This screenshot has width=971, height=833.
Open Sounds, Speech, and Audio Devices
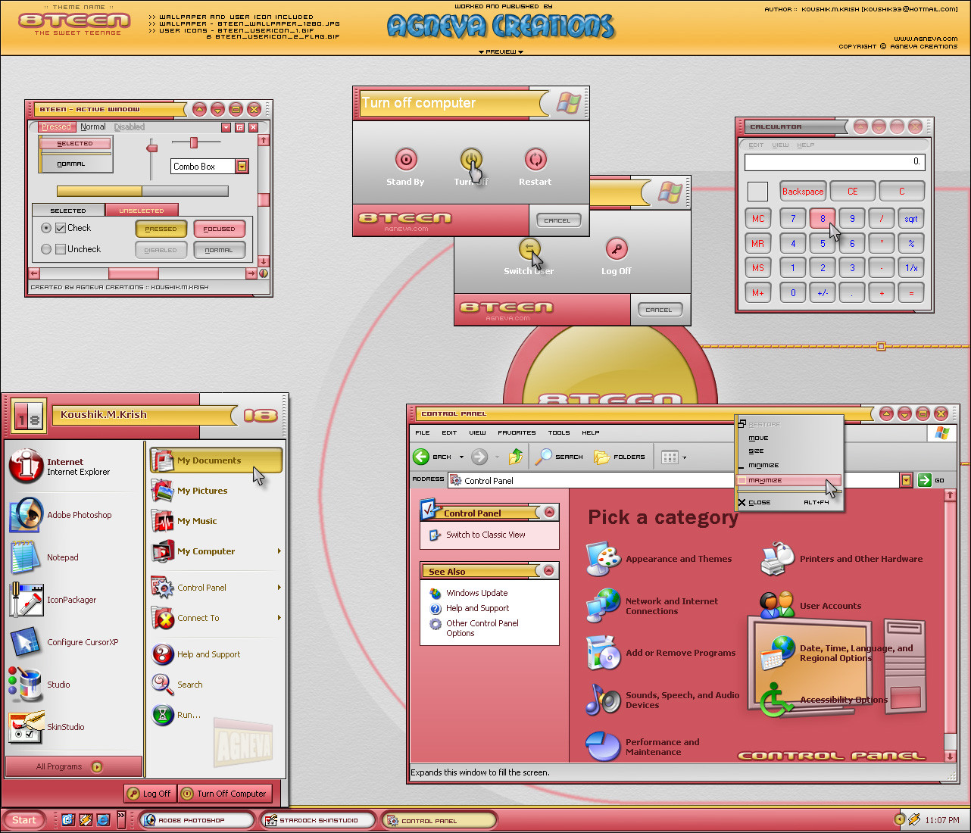coord(663,700)
